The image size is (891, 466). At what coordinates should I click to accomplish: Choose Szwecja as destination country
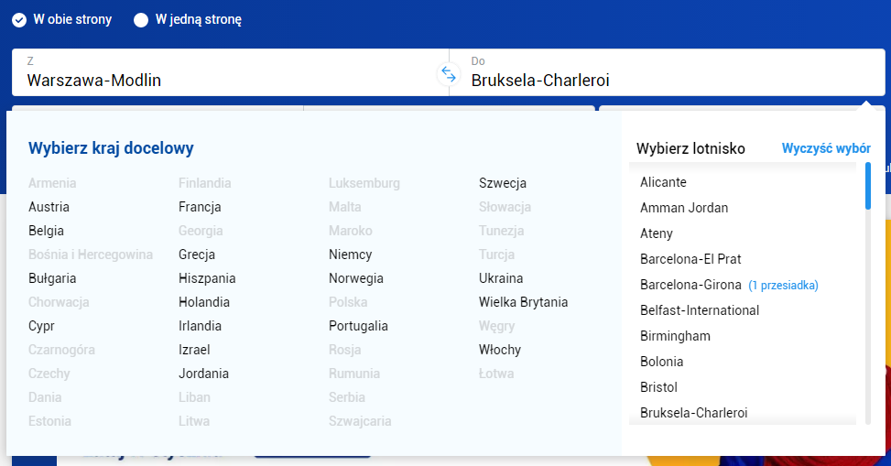(x=503, y=183)
